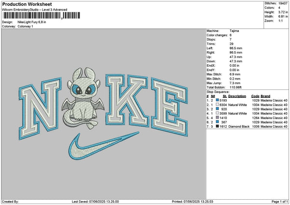Select the design name 'NikeLight Fury 6,8 in'
Image resolution: width=290 pixels, height=205 pixels.
coord(32,22)
